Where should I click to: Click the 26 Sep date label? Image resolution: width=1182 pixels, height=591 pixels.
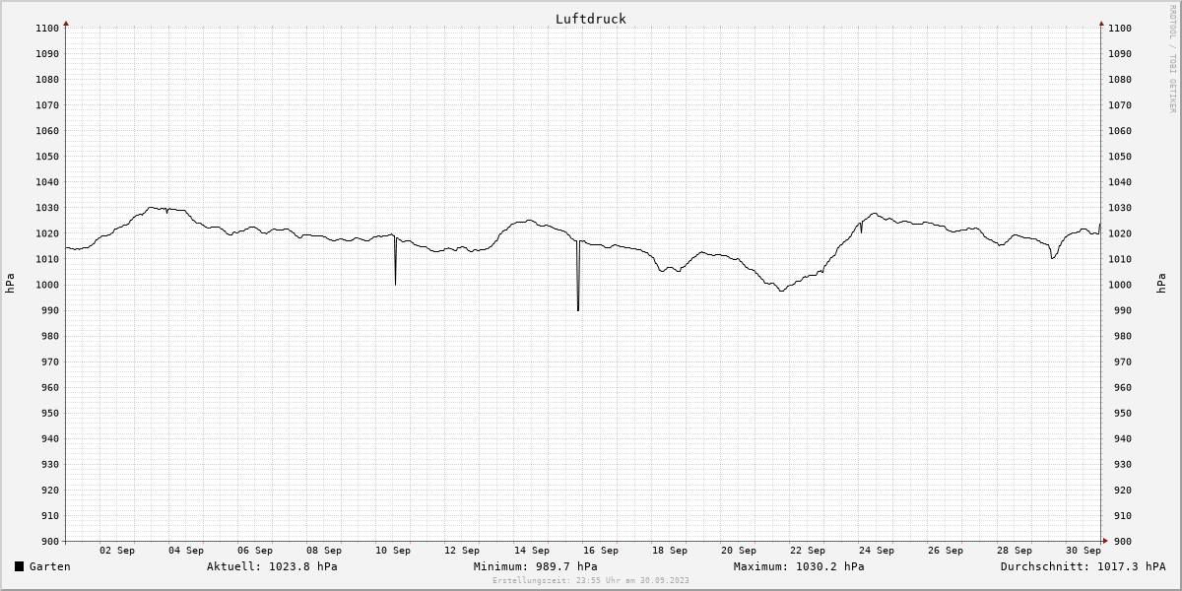pyautogui.click(x=946, y=551)
